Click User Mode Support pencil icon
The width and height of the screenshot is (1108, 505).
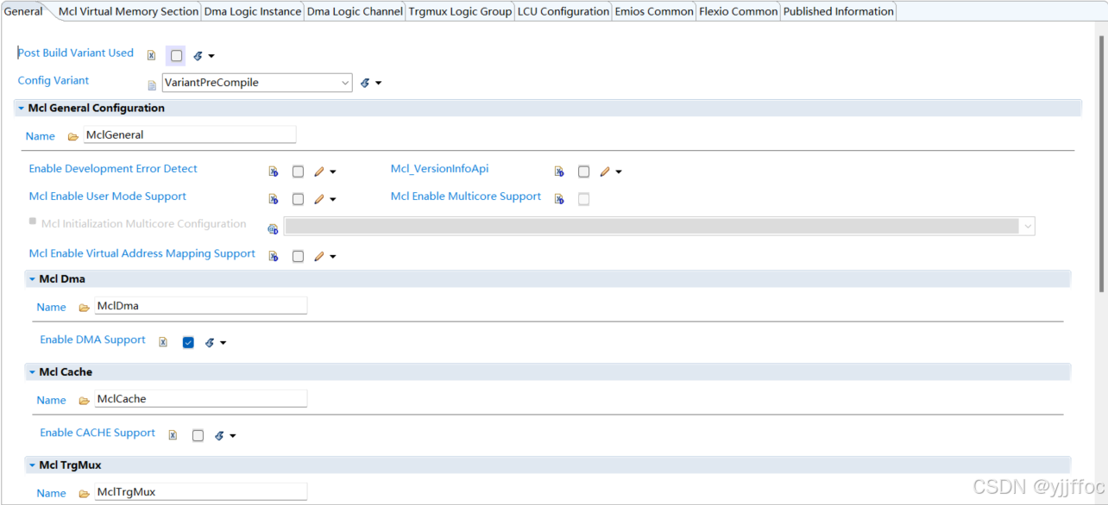pyautogui.click(x=319, y=200)
